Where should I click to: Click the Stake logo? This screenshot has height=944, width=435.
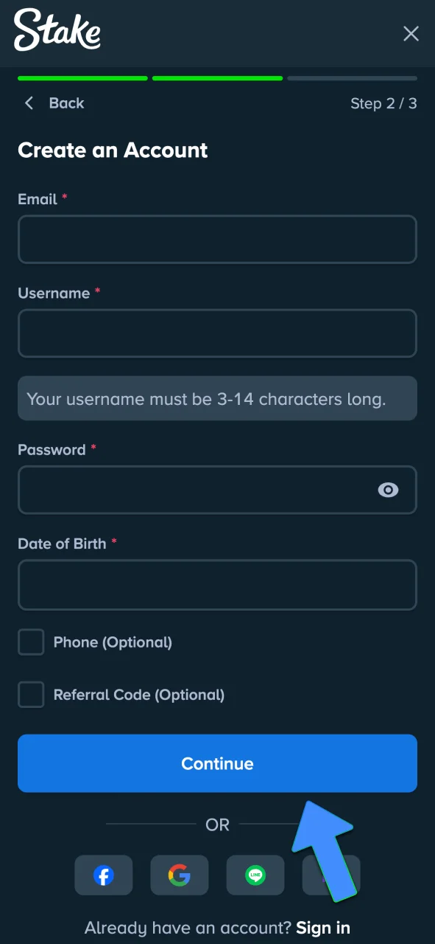[x=56, y=33]
